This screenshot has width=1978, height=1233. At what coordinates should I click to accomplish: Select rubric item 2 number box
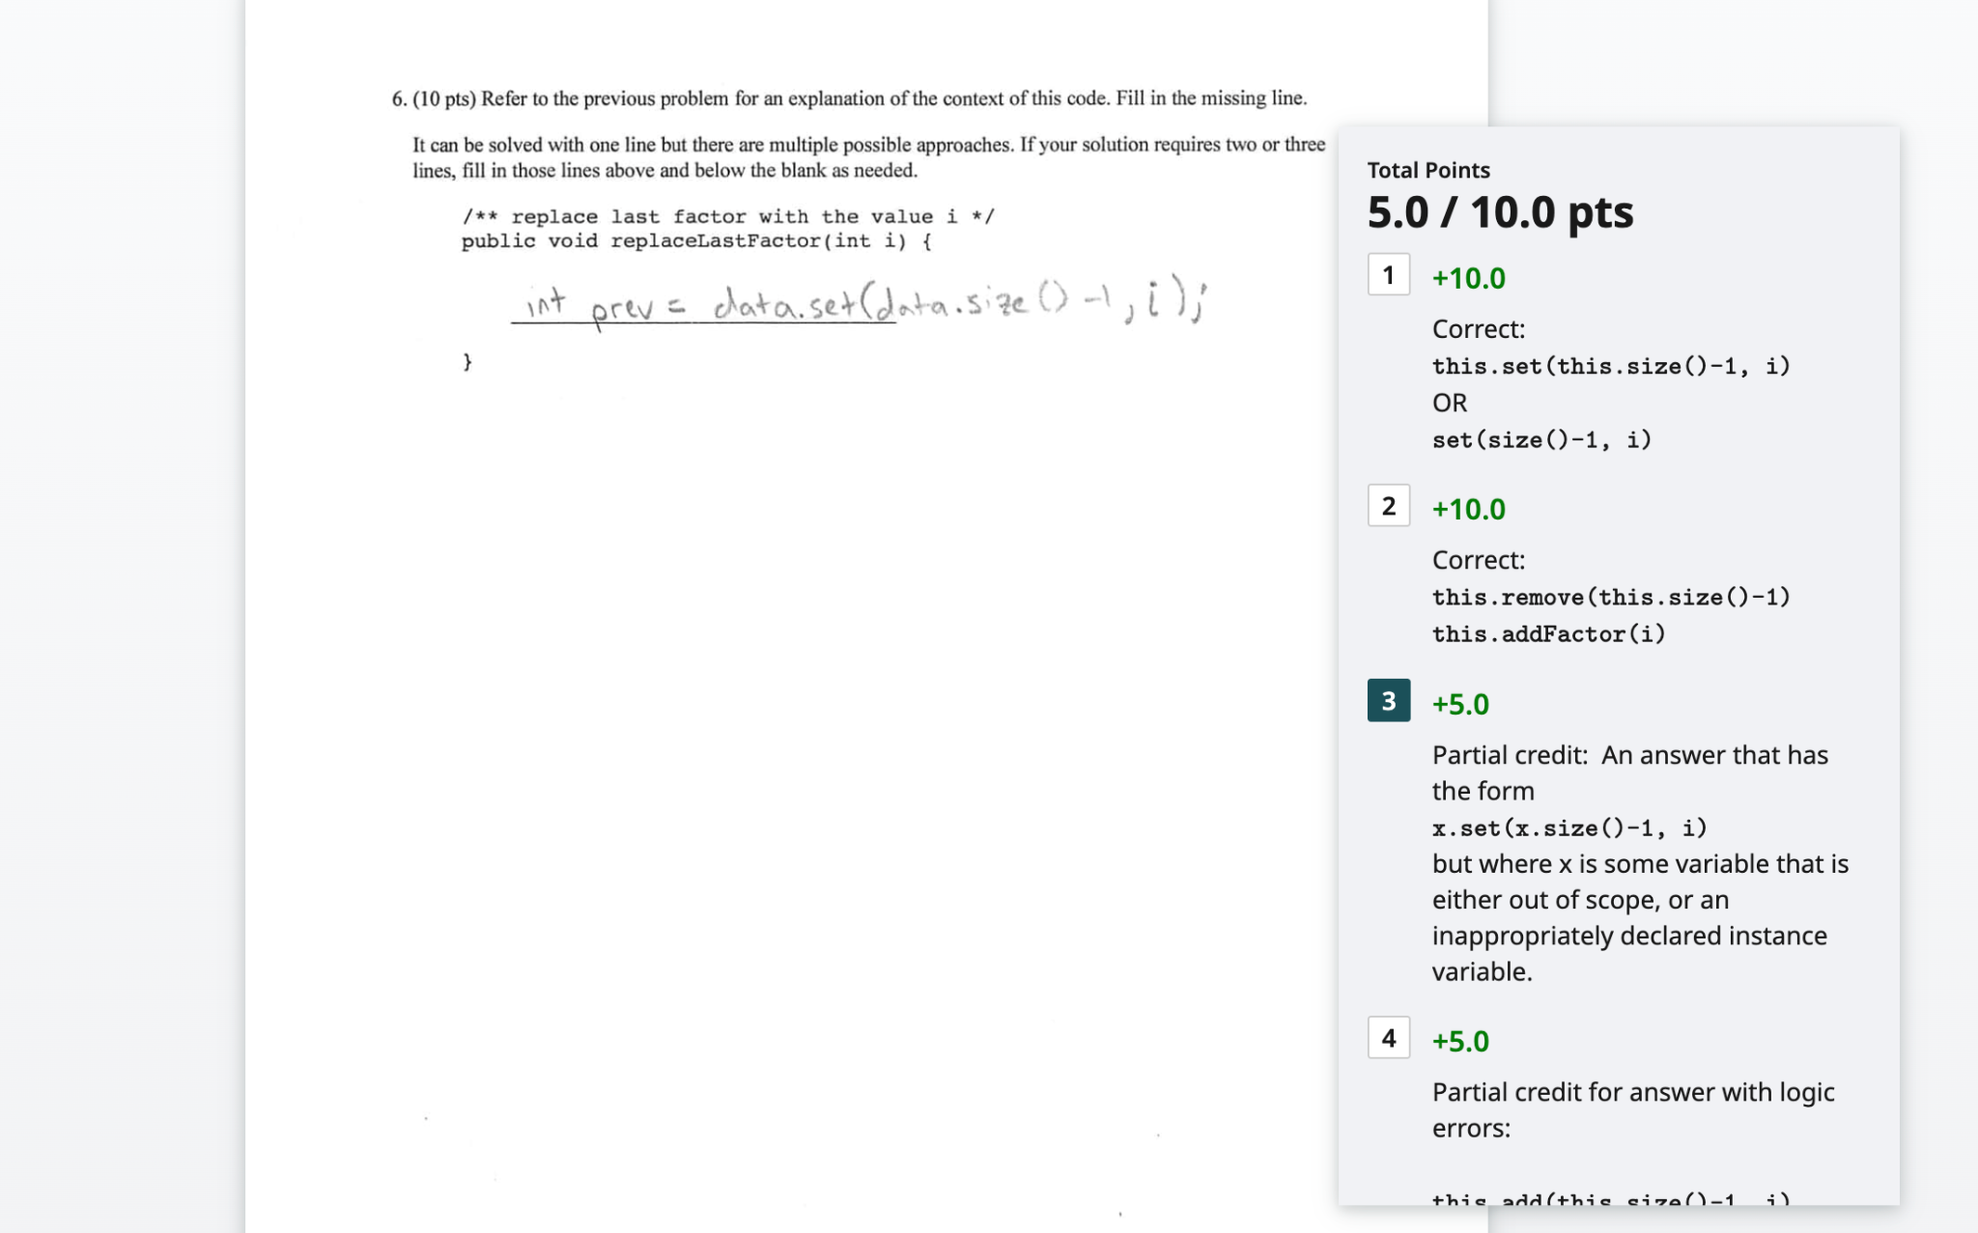pos(1389,506)
